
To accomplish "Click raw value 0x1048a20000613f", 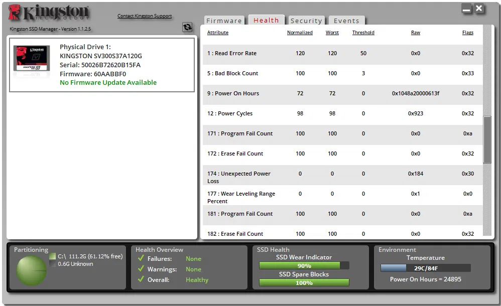I will [x=415, y=93].
